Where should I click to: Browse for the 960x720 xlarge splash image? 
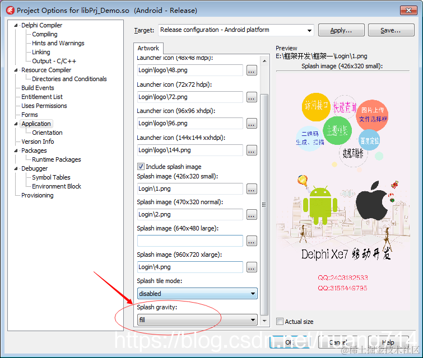coord(252,267)
